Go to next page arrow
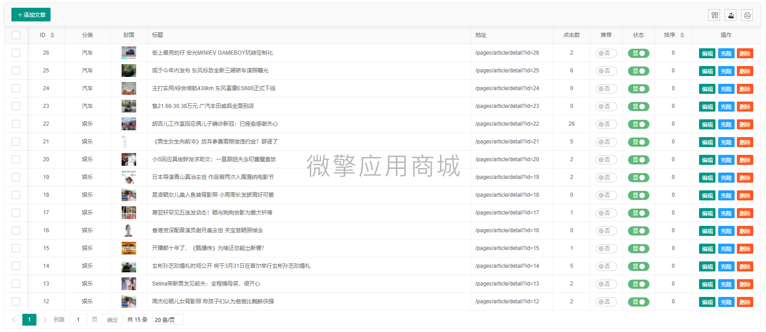Image resolution: width=766 pixels, height=332 pixels. tap(45, 320)
